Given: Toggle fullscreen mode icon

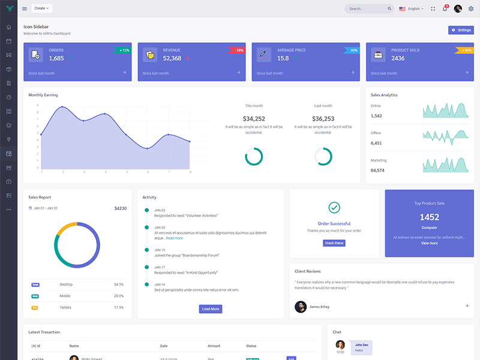Looking at the screenshot, I should (433, 8).
